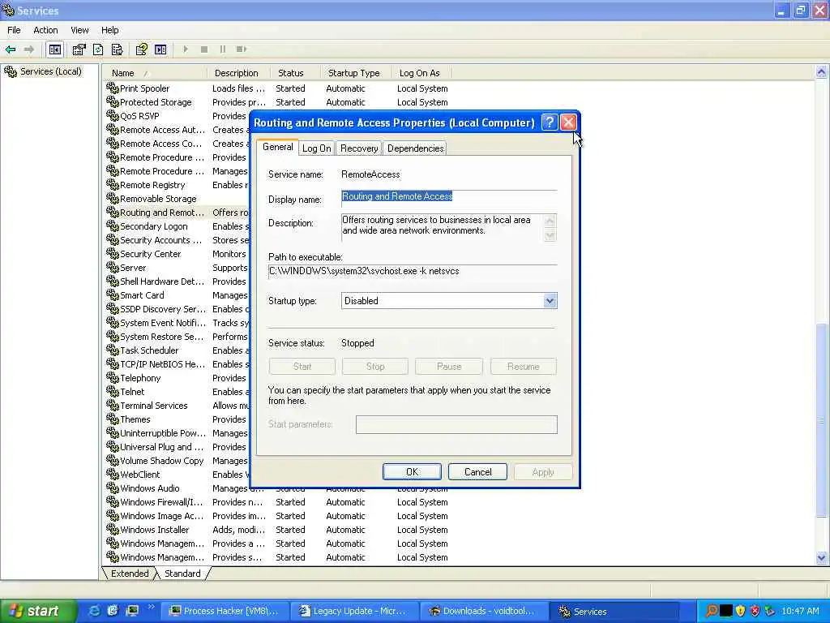
Task: Click the Stop Service square icon in toolbar
Action: click(203, 49)
